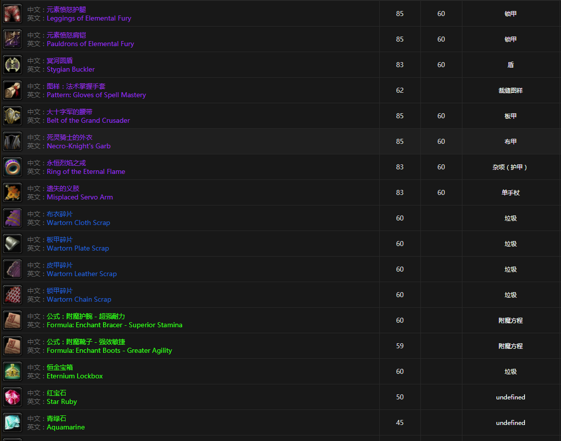Open the Wartorn Chain Scrap link
The height and width of the screenshot is (441, 561).
79,299
